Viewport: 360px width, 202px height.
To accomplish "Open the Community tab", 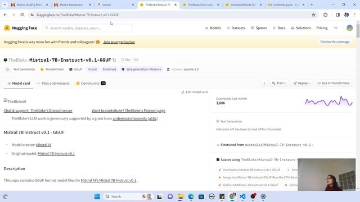I will [91, 84].
